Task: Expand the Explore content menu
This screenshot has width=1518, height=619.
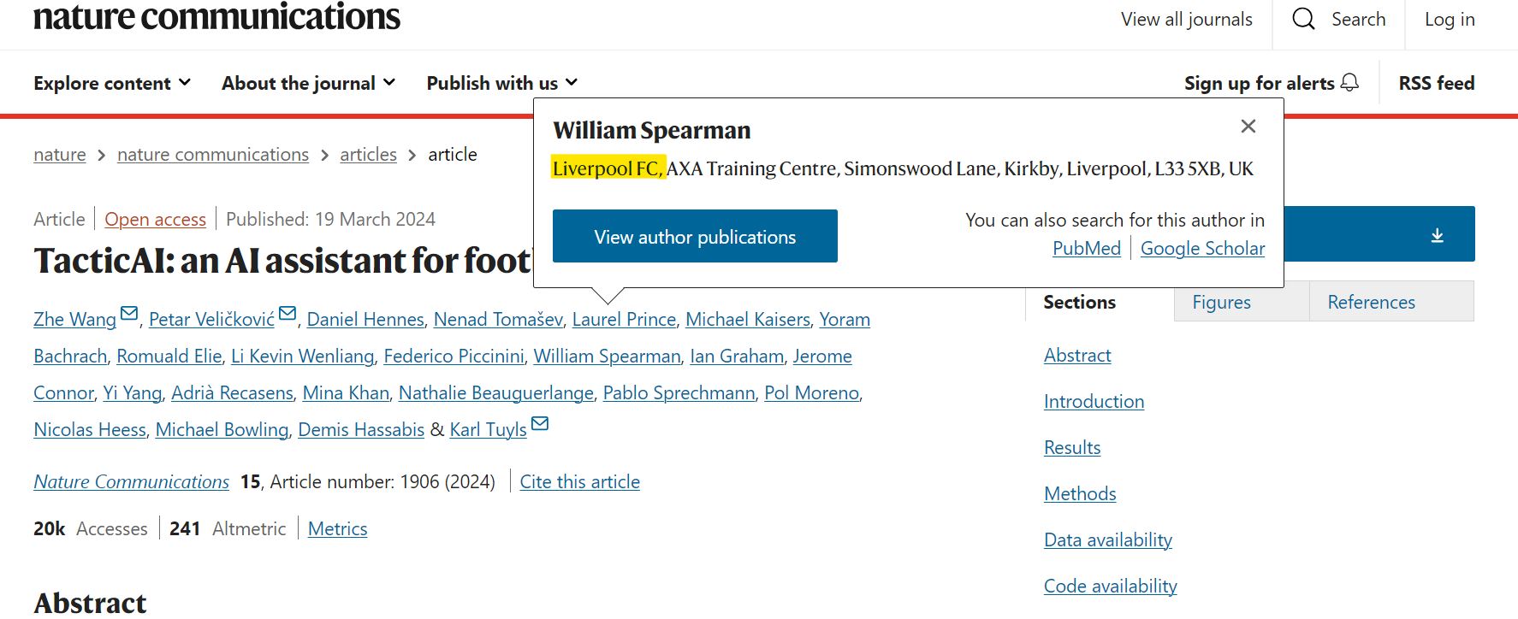Action: coord(111,83)
